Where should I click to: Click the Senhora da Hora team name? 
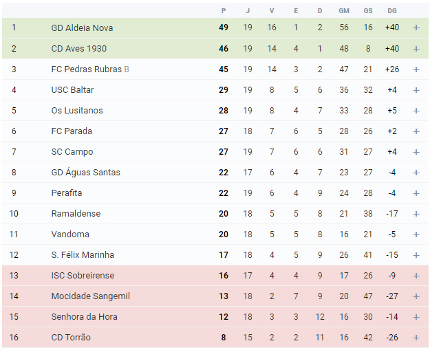84,317
